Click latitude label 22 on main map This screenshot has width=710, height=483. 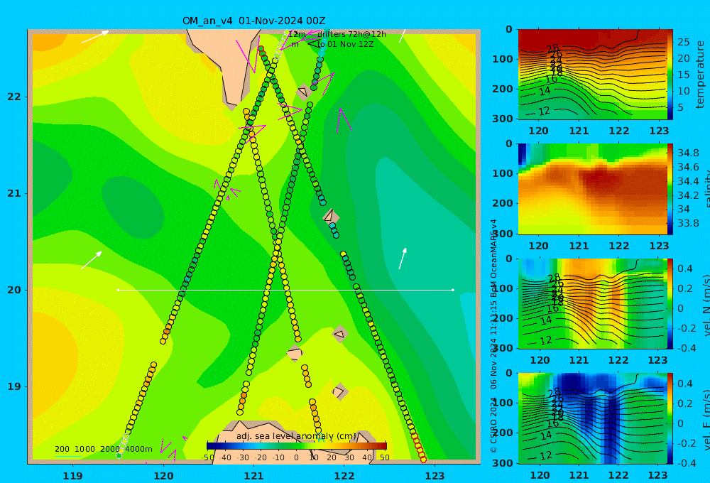(x=14, y=97)
